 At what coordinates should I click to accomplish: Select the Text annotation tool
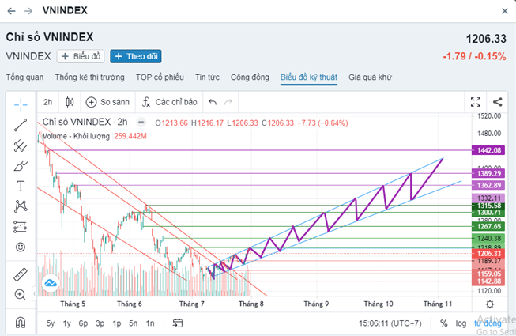pos(21,187)
